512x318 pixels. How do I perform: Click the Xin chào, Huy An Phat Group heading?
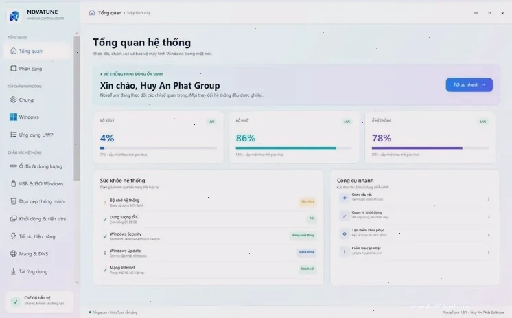pos(160,86)
